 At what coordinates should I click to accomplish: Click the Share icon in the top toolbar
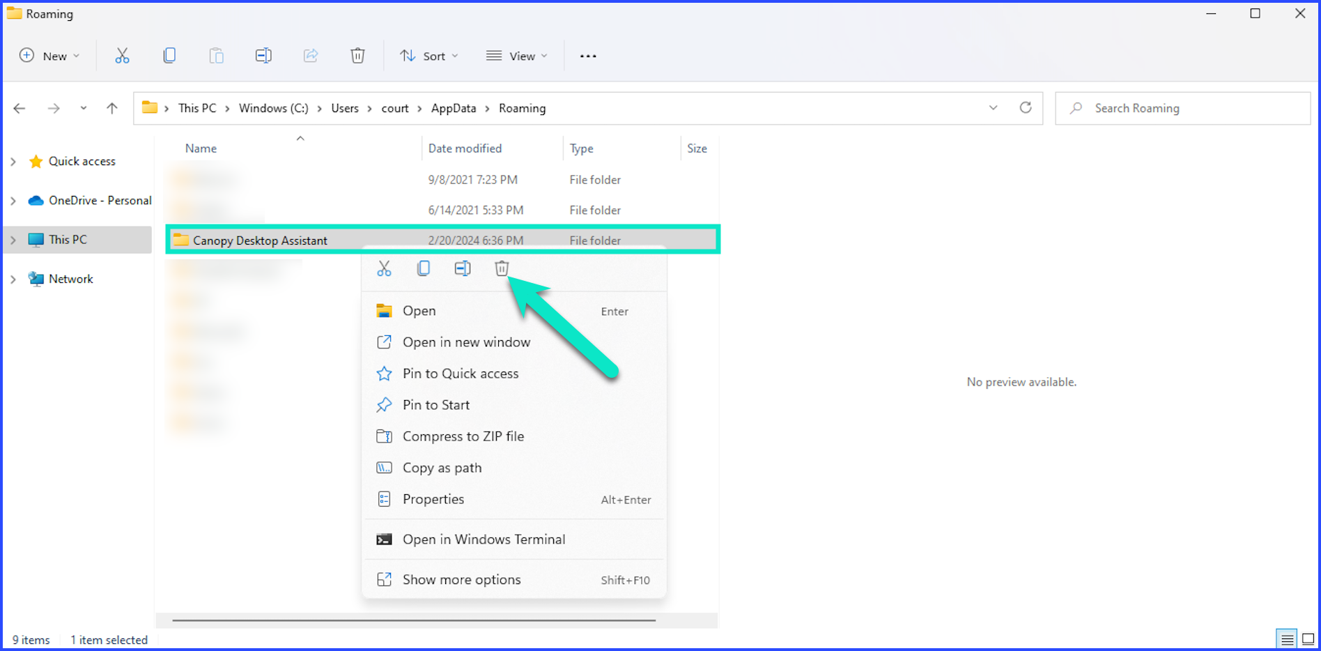pyautogui.click(x=311, y=56)
